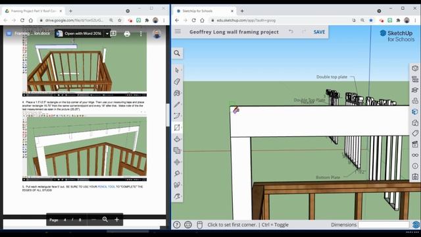The width and height of the screenshot is (421, 237).
Task: Select the Eraser tool in SketchUp
Action: coord(177,82)
